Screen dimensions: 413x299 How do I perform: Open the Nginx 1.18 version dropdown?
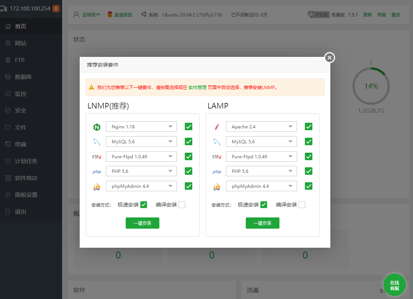click(x=141, y=126)
